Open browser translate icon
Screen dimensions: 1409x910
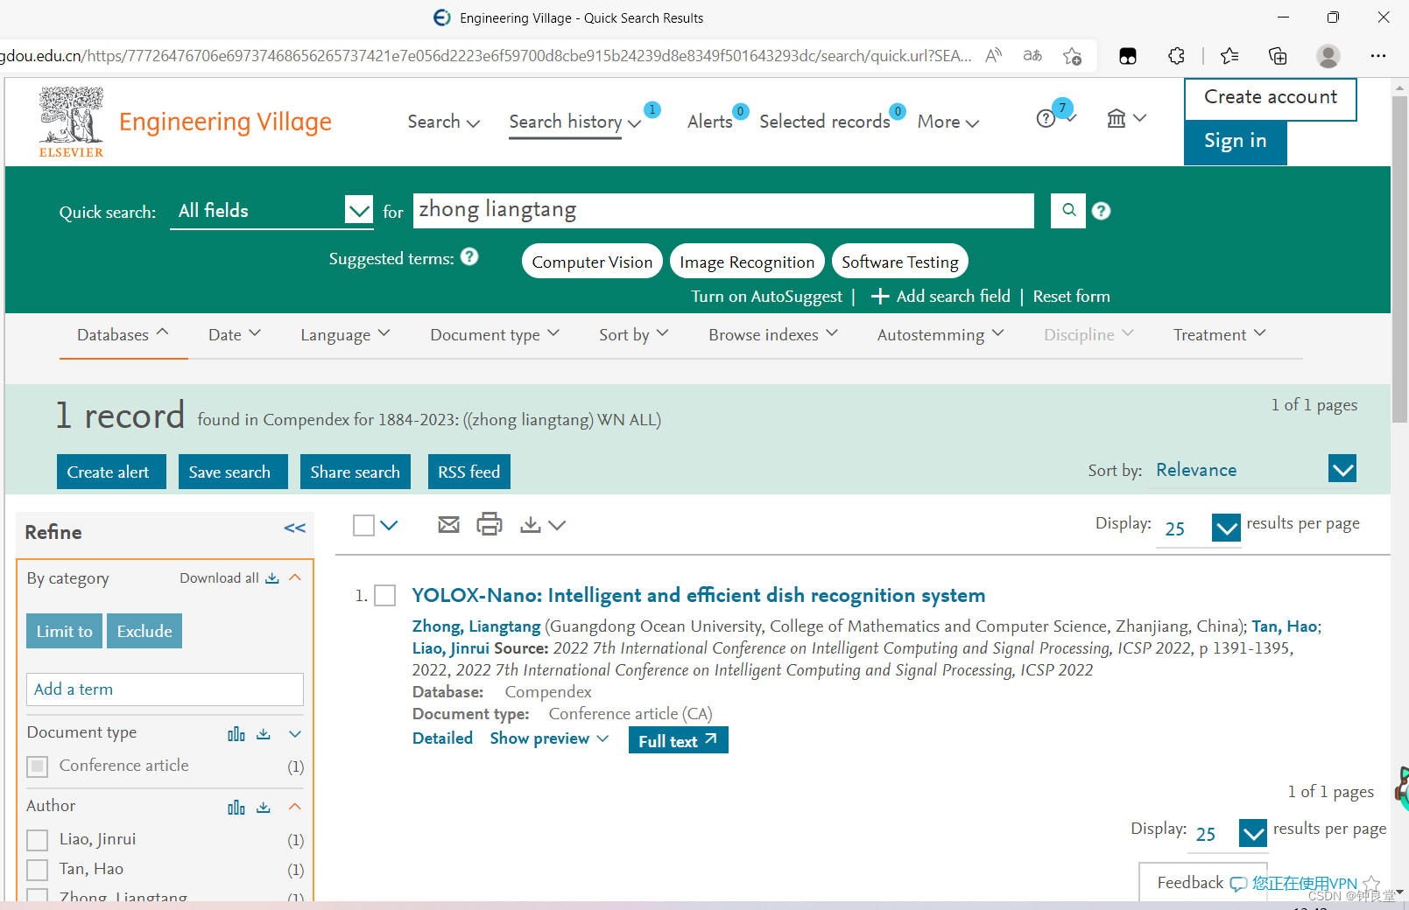coord(1032,56)
